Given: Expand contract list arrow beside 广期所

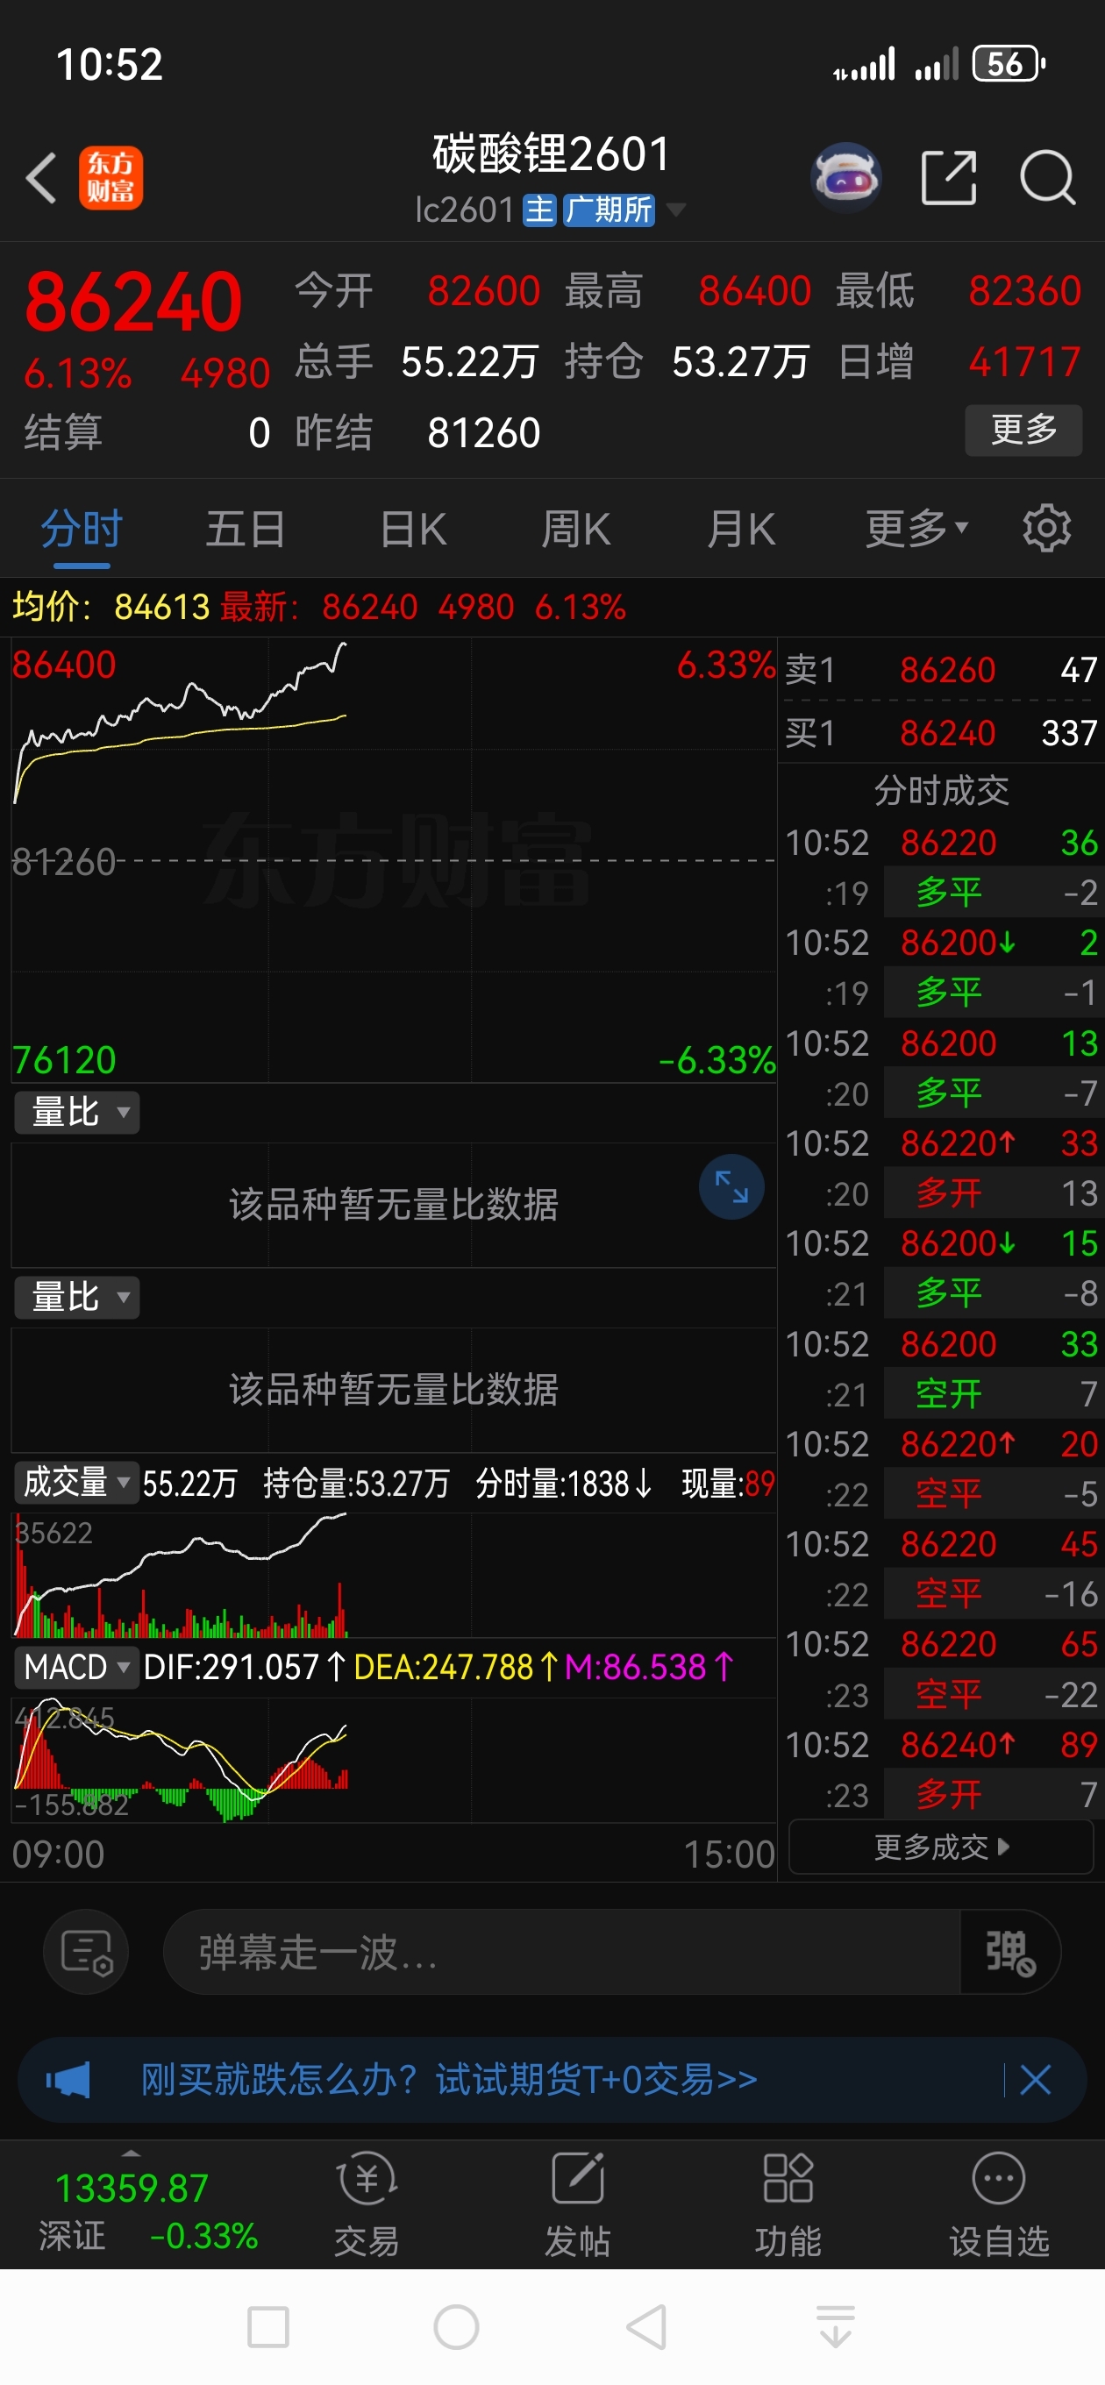Looking at the screenshot, I should [x=677, y=210].
